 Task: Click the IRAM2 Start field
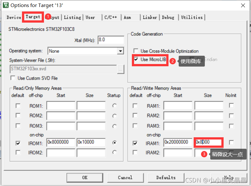[178, 153]
